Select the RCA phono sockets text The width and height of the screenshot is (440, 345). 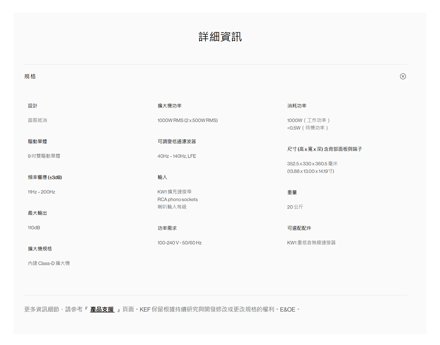(x=178, y=199)
